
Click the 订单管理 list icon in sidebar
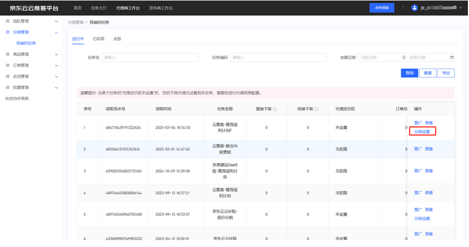click(x=8, y=65)
